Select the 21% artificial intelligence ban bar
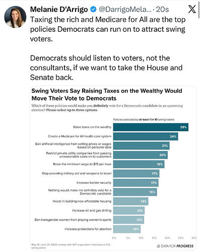The width and height of the screenshot is (201, 252). click(x=141, y=145)
